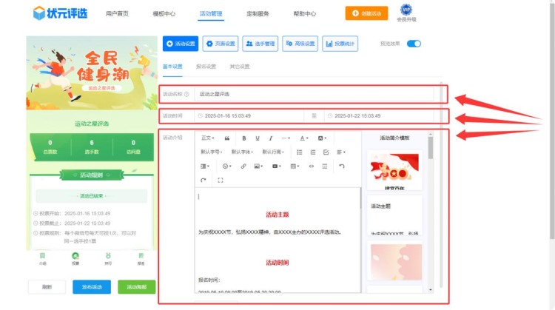Screen dimensions: 555x310
Task: Toggle bold formatting in the editor
Action: [244, 138]
